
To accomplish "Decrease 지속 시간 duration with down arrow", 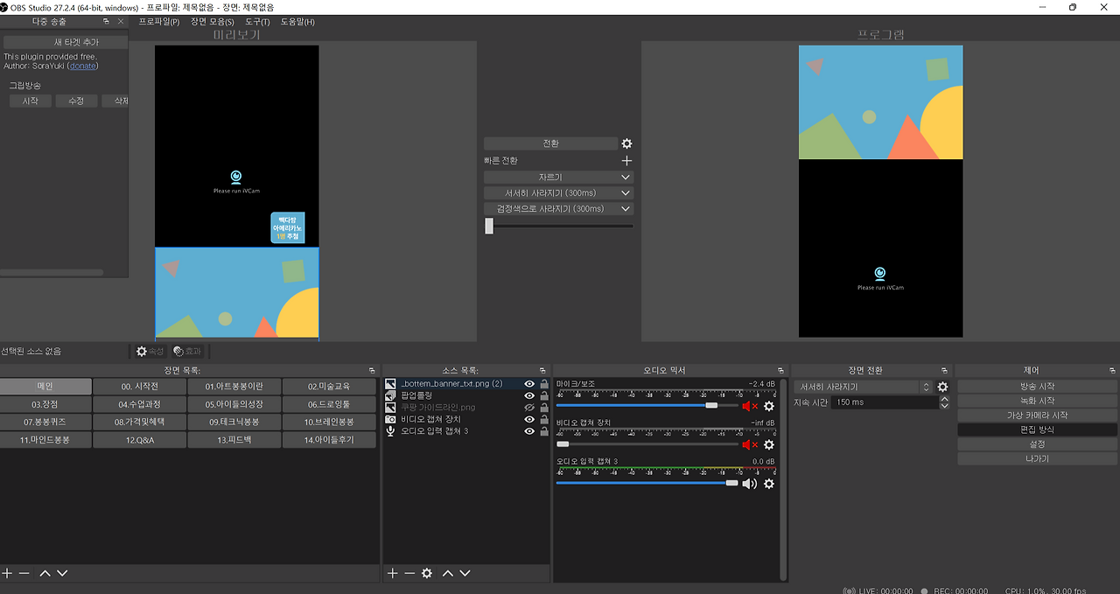I will 944,406.
